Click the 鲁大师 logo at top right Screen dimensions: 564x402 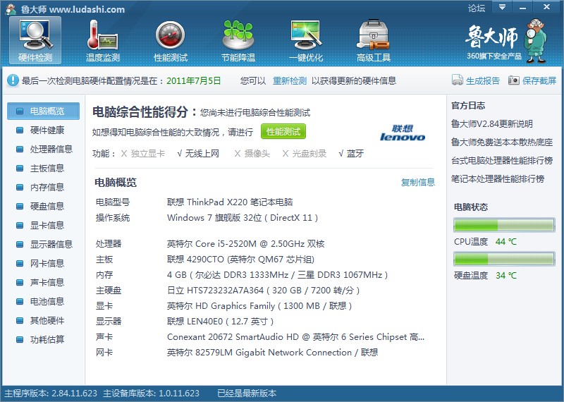[491, 37]
